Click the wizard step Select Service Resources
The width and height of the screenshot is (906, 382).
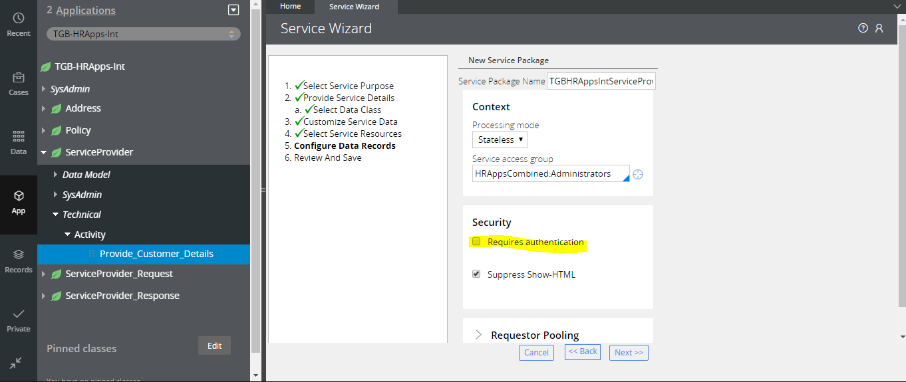353,134
